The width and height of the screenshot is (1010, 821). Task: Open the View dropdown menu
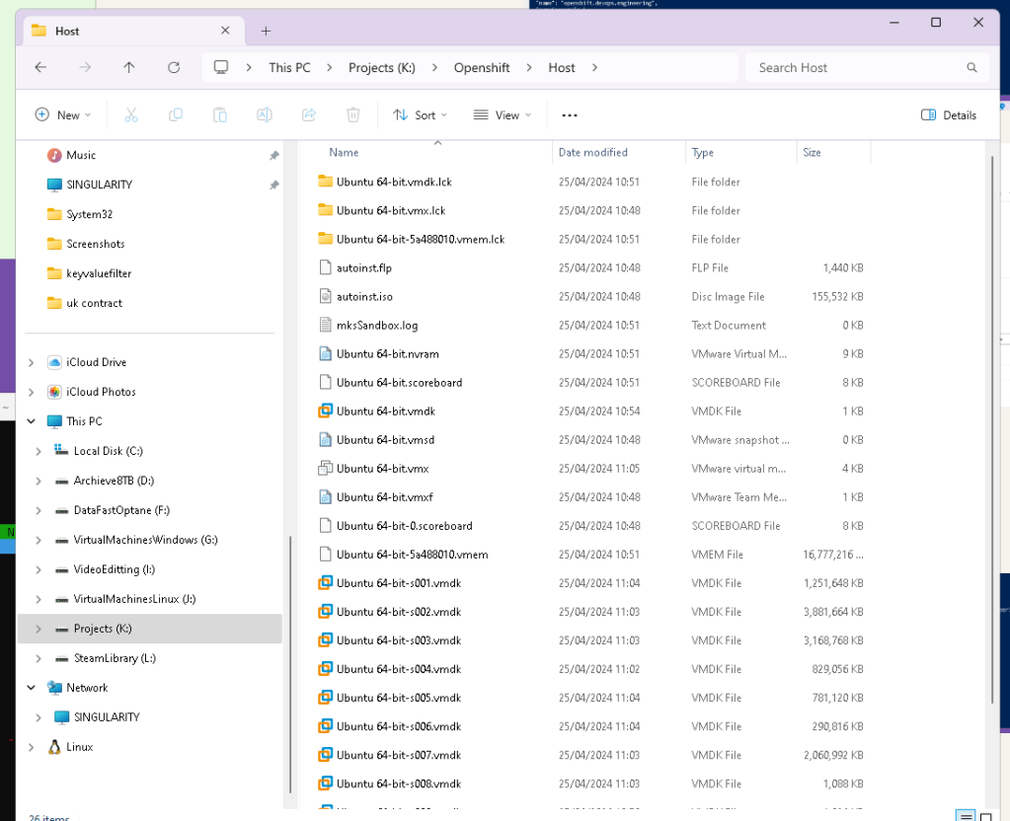pos(503,115)
